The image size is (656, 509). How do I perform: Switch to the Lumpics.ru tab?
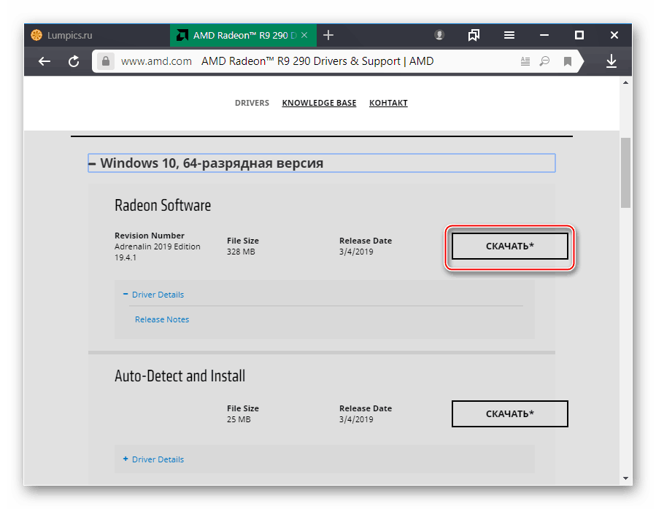tap(97, 35)
